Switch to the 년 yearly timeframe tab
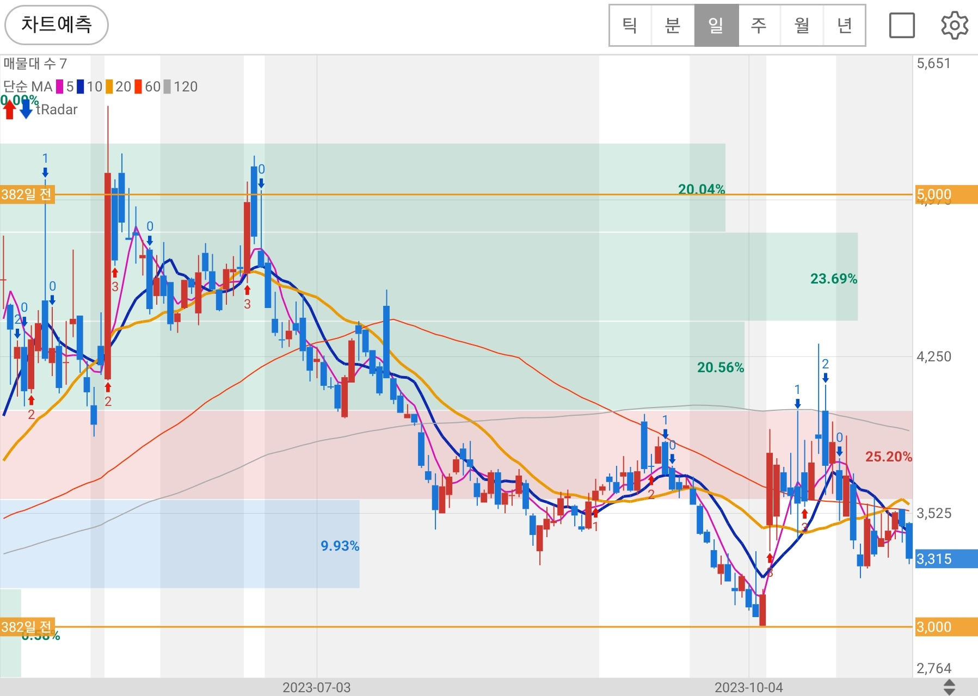Image resolution: width=978 pixels, height=696 pixels. pyautogui.click(x=844, y=25)
